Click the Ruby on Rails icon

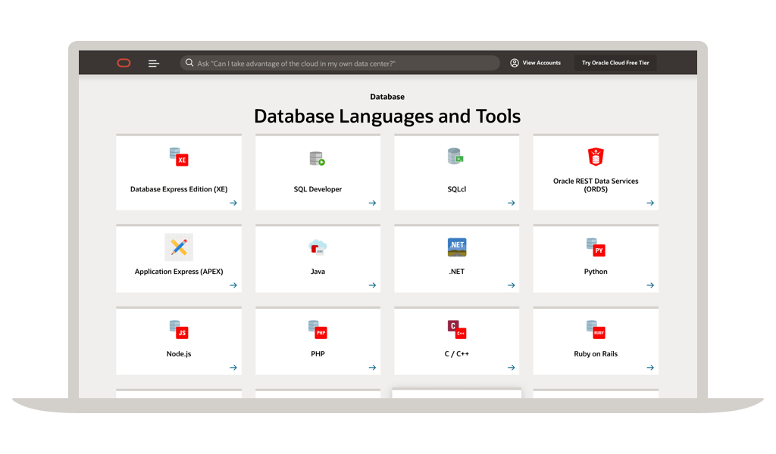[596, 329]
